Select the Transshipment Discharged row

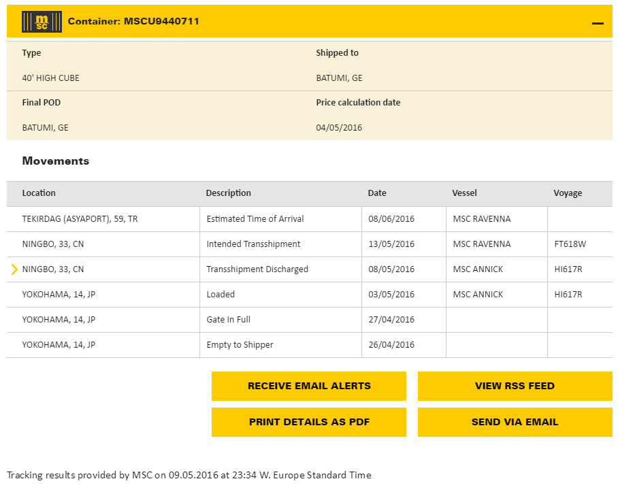257,269
